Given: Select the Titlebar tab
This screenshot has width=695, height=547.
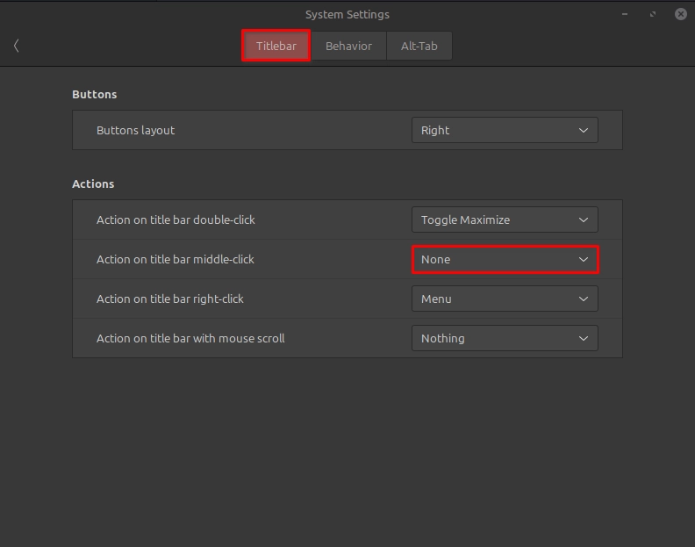Looking at the screenshot, I should (x=276, y=46).
